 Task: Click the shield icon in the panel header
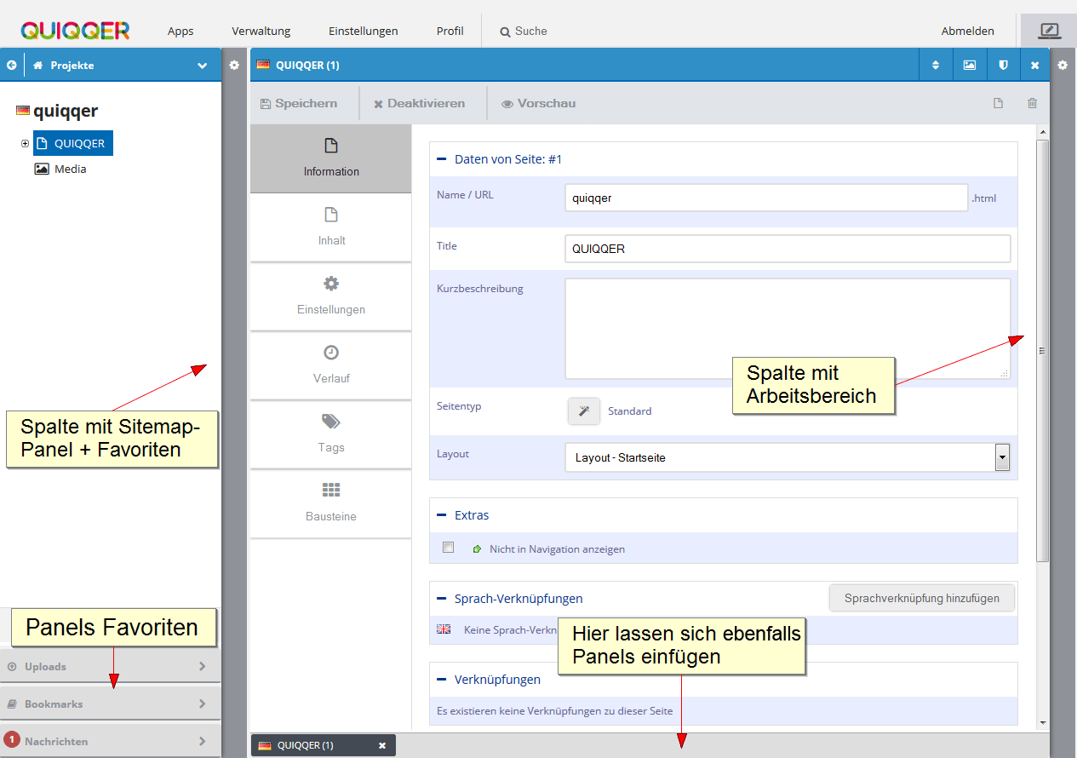click(x=1002, y=66)
